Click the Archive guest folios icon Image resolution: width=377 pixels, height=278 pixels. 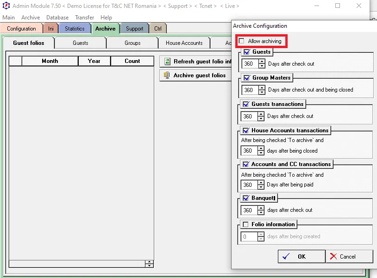pos(167,75)
